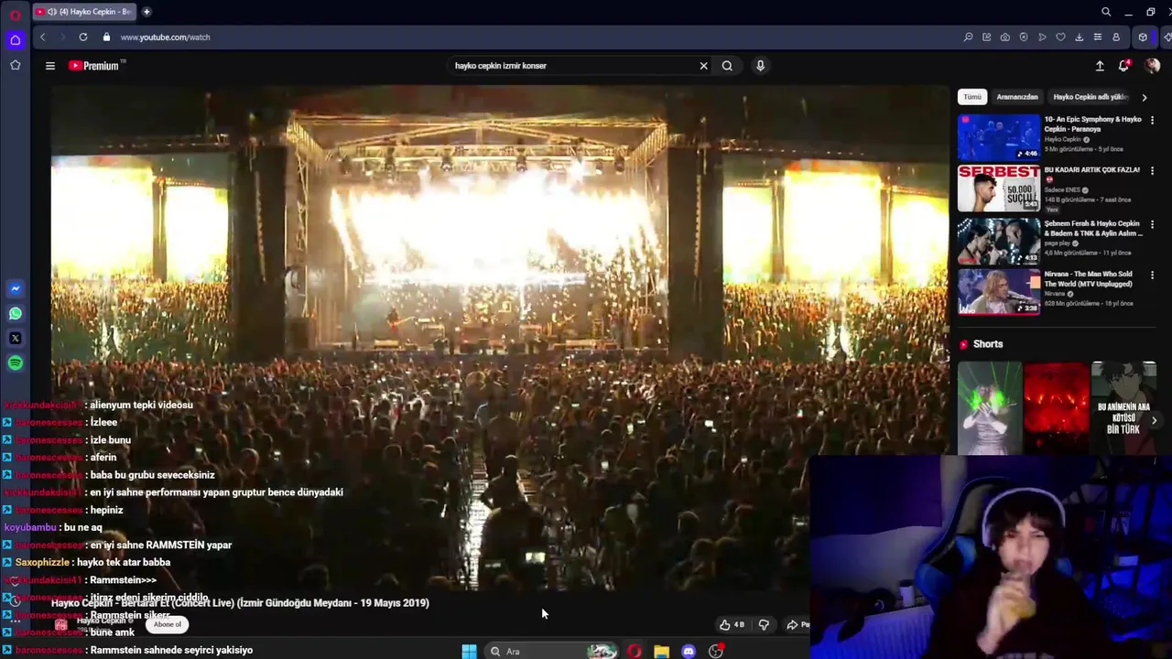This screenshot has width=1172, height=659.
Task: Click the heart toolbar icon
Action: click(x=1060, y=37)
